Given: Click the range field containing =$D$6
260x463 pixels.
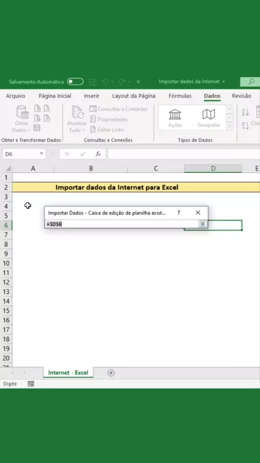Looking at the screenshot, I should click(x=122, y=224).
